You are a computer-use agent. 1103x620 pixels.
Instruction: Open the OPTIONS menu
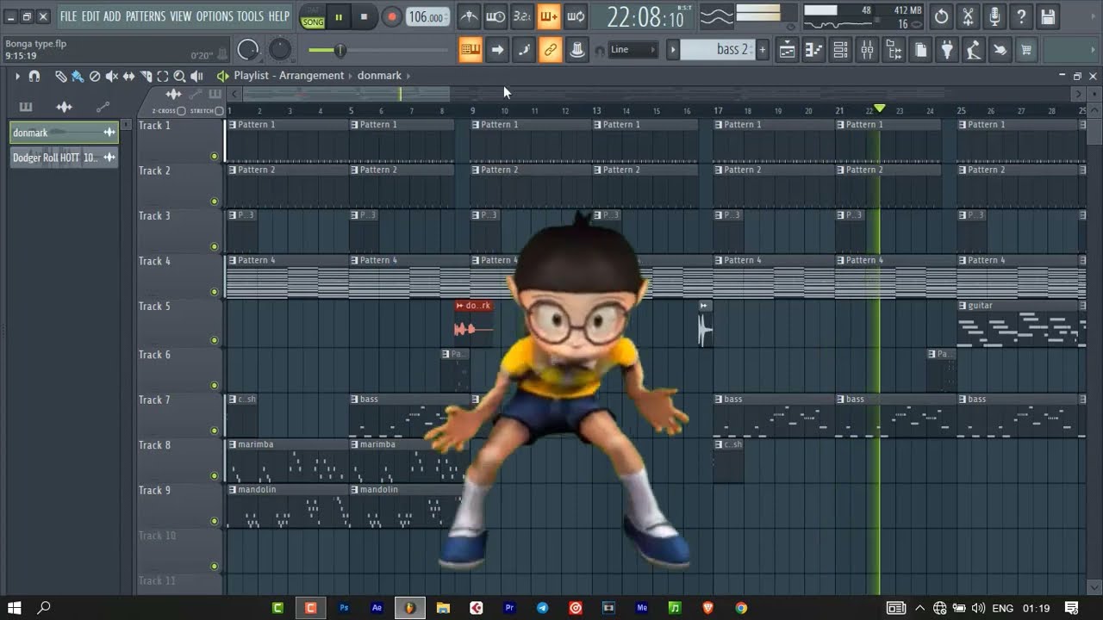point(215,16)
